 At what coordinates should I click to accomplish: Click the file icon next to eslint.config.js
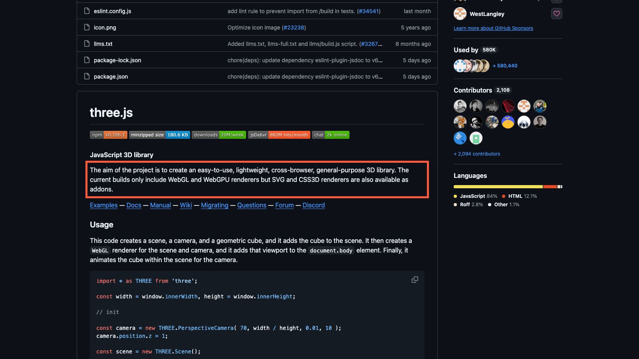[87, 11]
